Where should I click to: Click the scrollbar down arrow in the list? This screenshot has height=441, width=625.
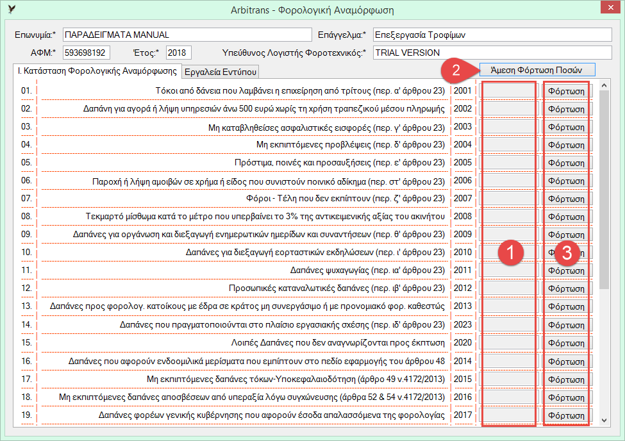tap(604, 420)
